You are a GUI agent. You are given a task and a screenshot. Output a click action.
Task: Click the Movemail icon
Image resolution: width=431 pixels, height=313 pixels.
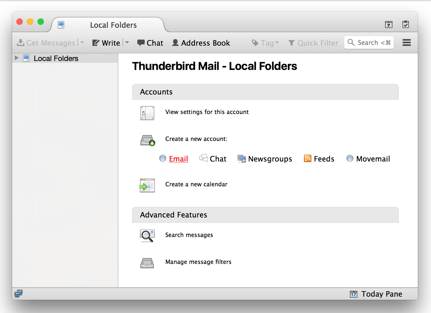tap(350, 158)
